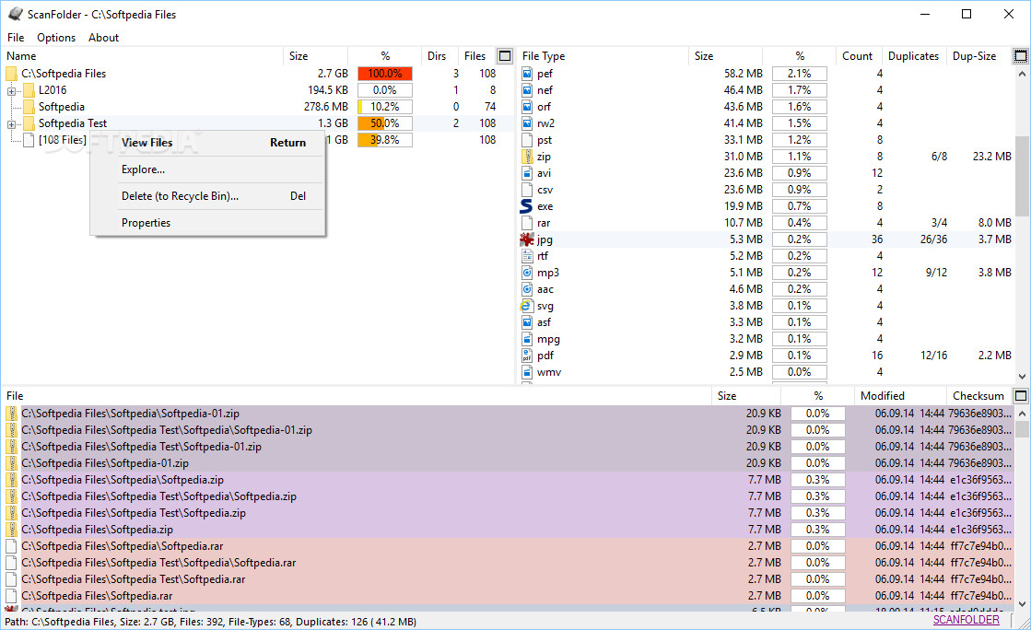Image resolution: width=1031 pixels, height=630 pixels.
Task: Sort folders by the Name column header
Action: (x=144, y=56)
